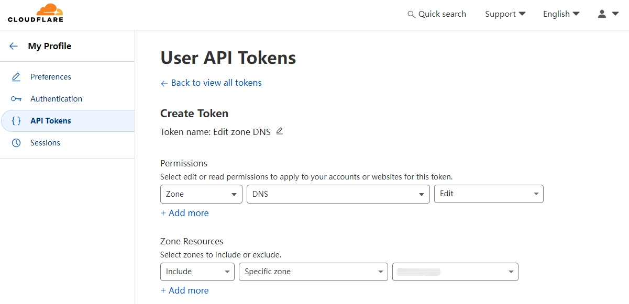Edit token name using pencil icon

pos(280,131)
